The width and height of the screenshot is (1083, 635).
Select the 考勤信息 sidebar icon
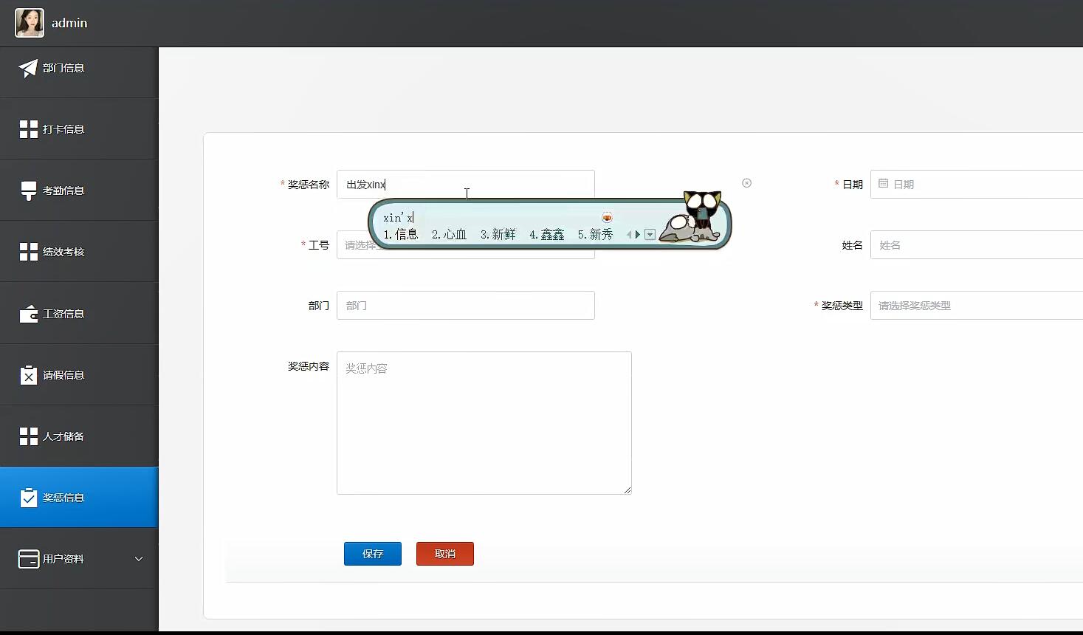(28, 190)
